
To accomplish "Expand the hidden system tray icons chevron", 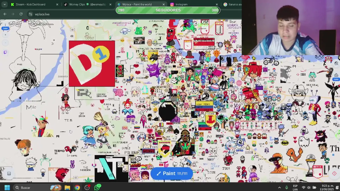I will [279, 188].
